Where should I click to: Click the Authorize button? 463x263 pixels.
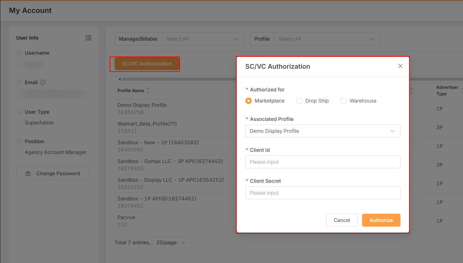[x=381, y=220]
